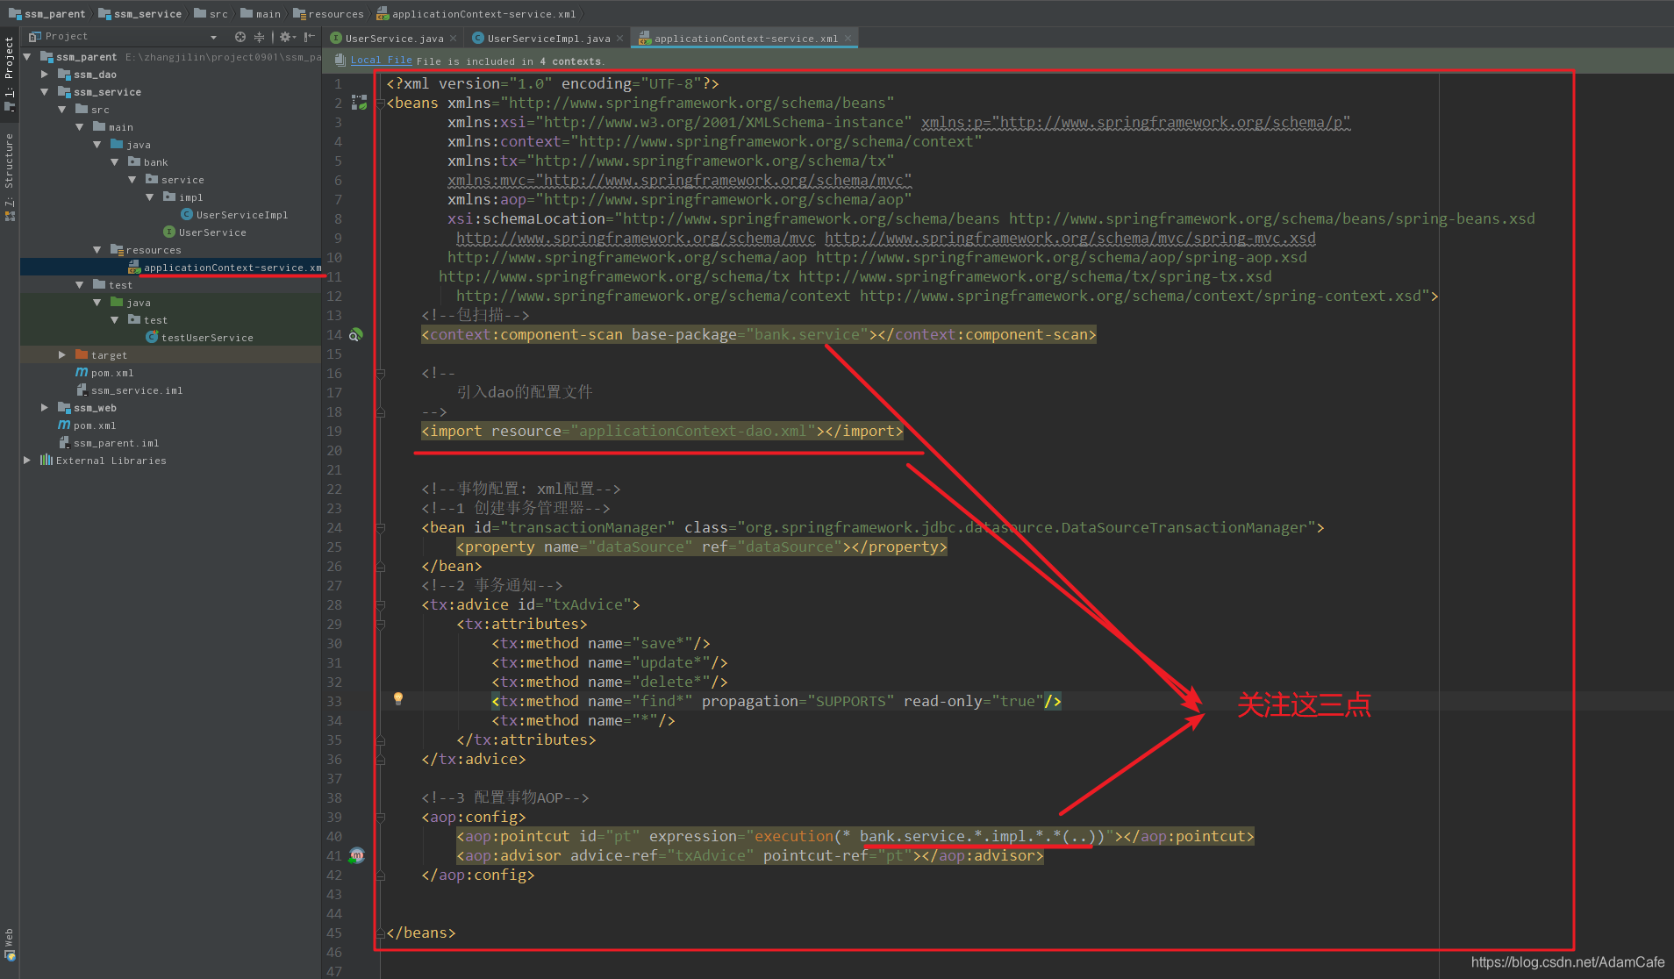Click the context info icon beside Local File
This screenshot has width=1674, height=979.
pos(340,61)
